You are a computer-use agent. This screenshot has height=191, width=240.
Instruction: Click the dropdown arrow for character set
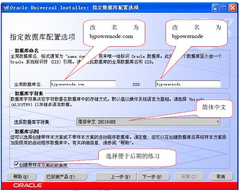point(218,122)
